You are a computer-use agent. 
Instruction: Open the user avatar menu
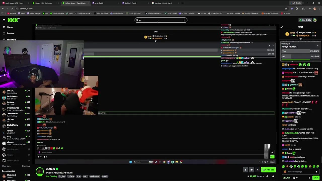pos(315,20)
